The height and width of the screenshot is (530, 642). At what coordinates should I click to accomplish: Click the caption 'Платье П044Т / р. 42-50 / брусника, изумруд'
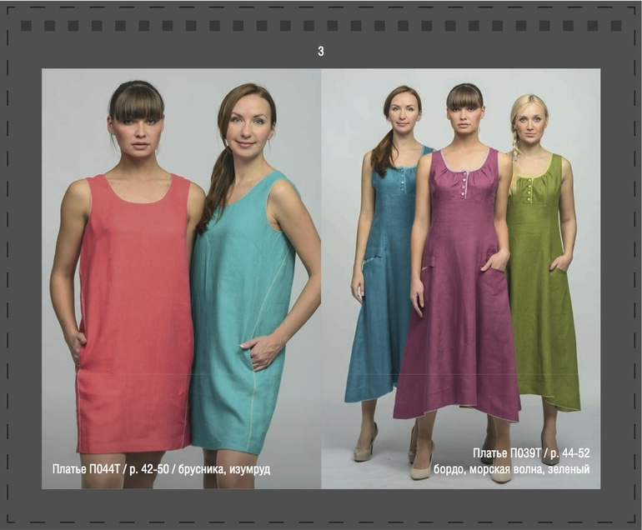(x=161, y=469)
